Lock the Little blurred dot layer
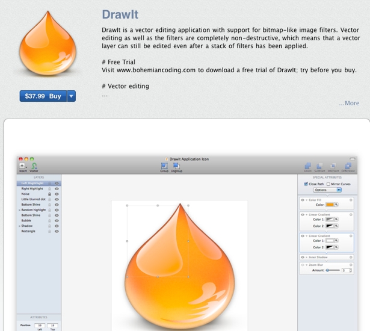This screenshot has width=370, height=331. [49, 199]
